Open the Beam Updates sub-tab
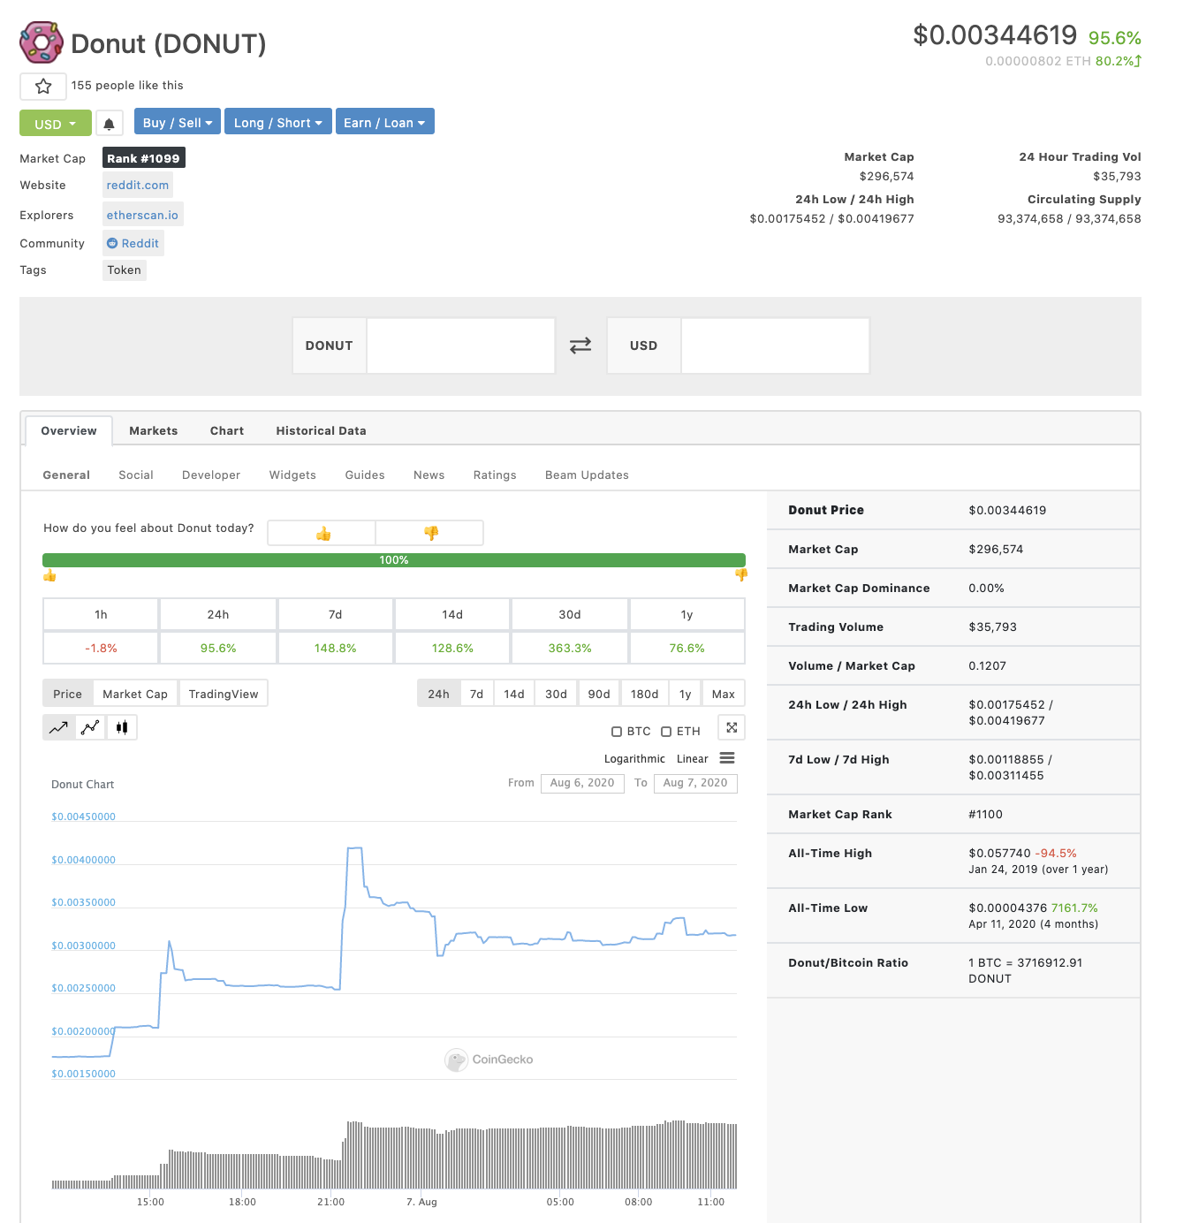Viewport: 1191px width, 1223px height. [x=587, y=475]
